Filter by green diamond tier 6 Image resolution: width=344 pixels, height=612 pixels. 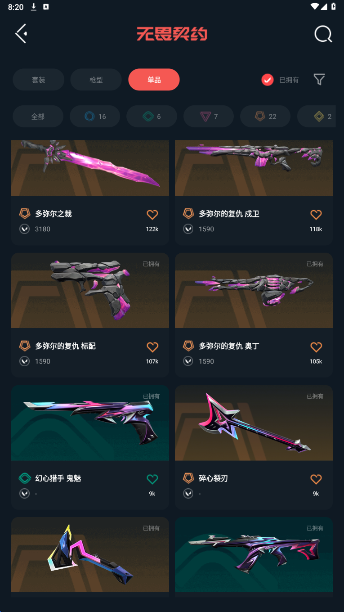[152, 117]
